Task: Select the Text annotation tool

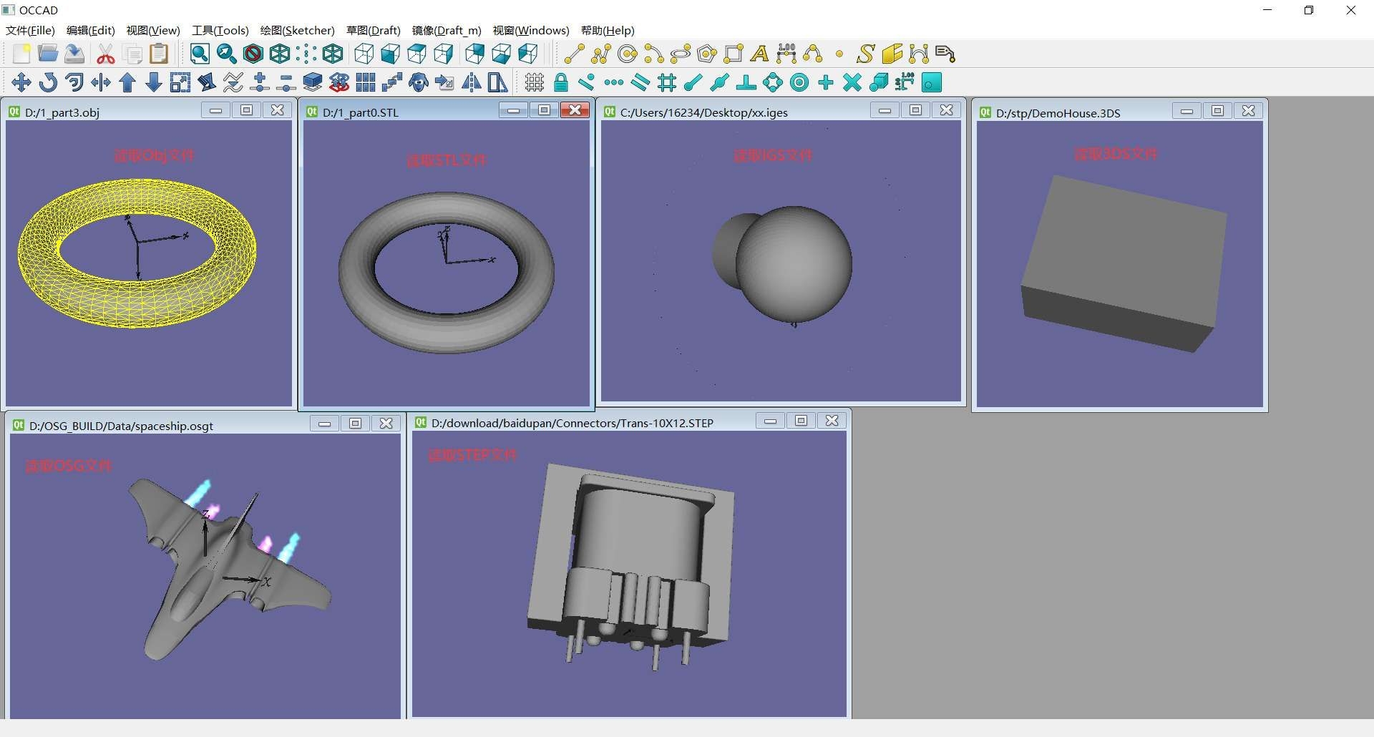Action: tap(759, 54)
